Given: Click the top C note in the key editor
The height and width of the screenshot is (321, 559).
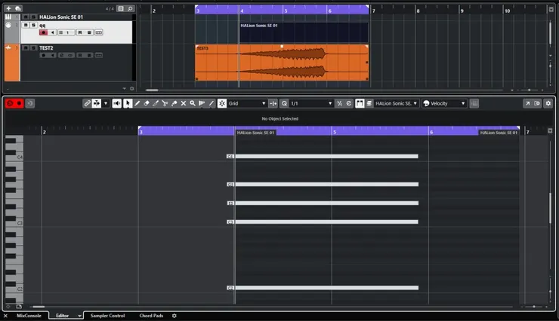Looking at the screenshot, I should pyautogui.click(x=325, y=157).
